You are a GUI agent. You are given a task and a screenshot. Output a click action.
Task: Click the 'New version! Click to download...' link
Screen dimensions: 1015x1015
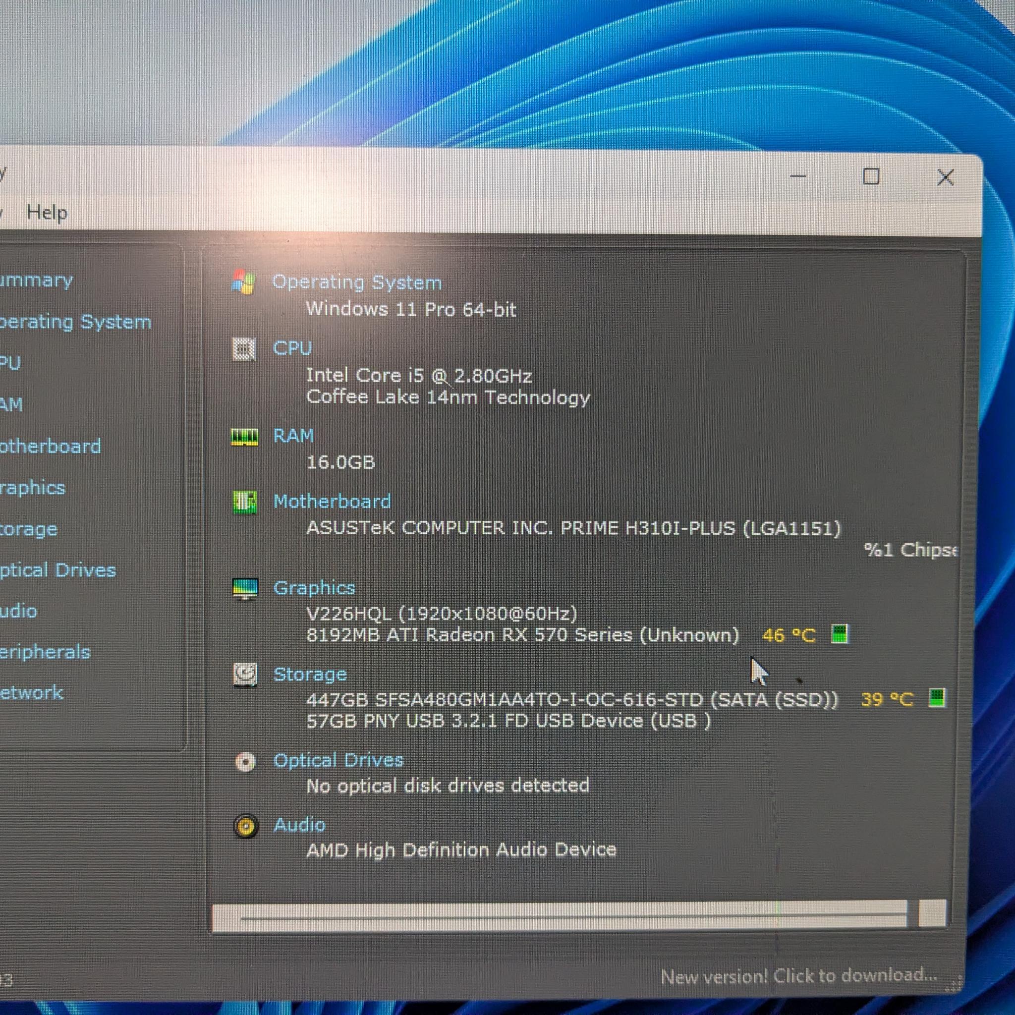click(x=798, y=976)
